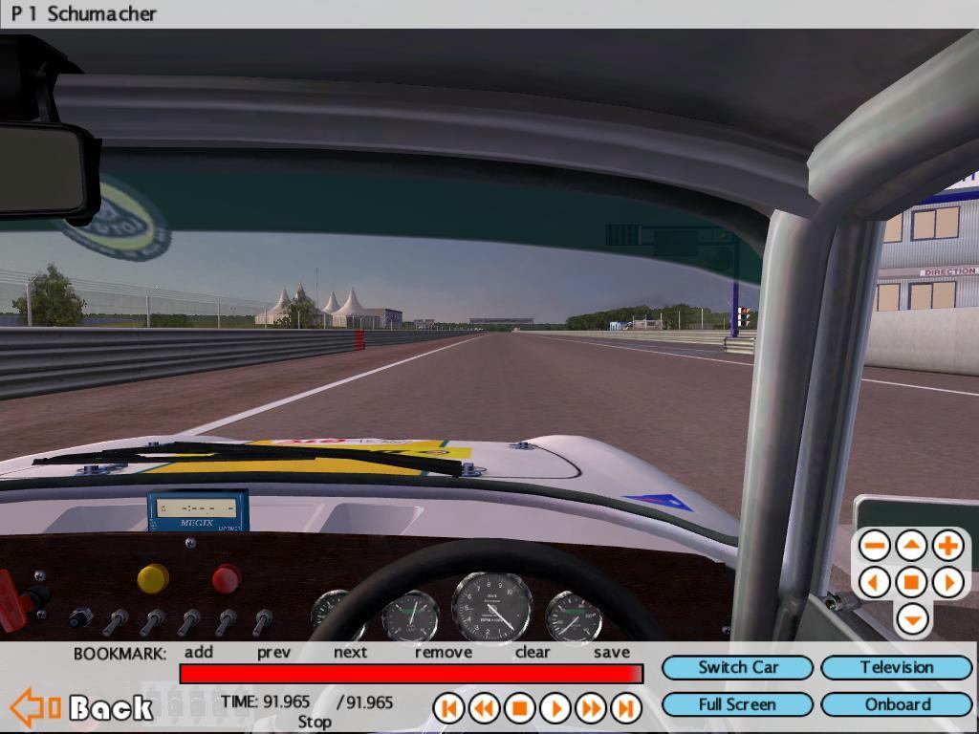Fast forward the replay
Screen dimensions: 979x734
coord(591,708)
